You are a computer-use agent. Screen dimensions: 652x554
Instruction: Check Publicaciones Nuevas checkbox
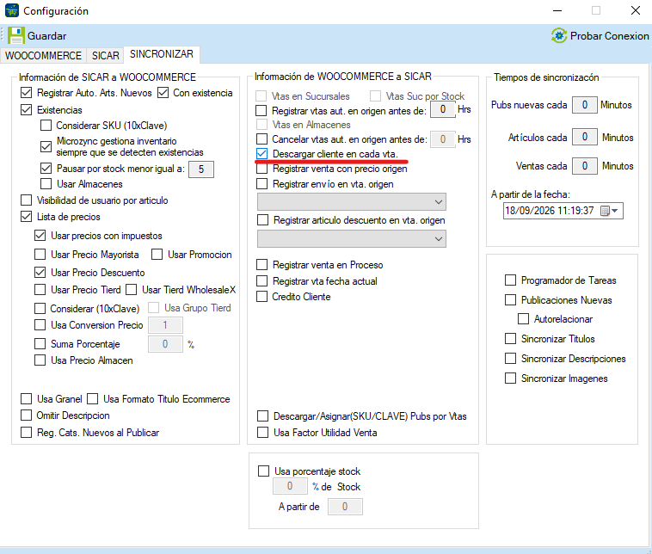click(510, 300)
